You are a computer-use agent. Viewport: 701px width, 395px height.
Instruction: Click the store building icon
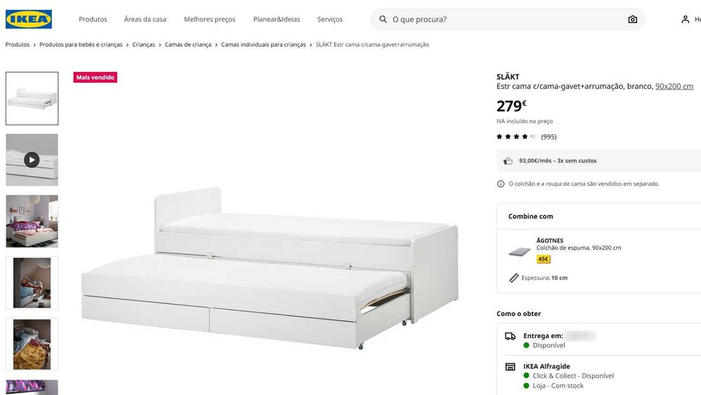(x=510, y=367)
